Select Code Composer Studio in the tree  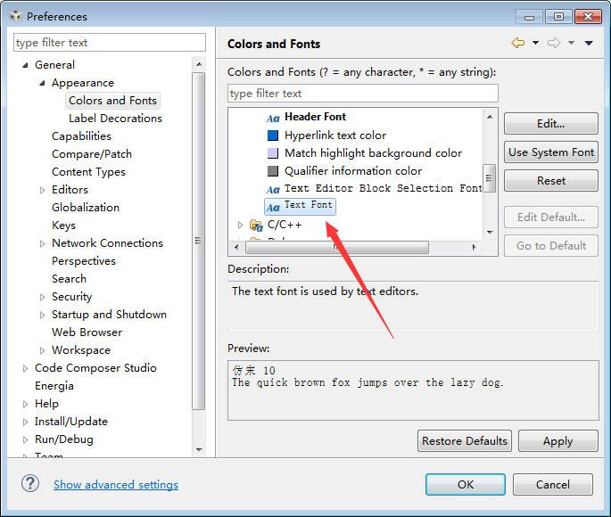pos(95,368)
